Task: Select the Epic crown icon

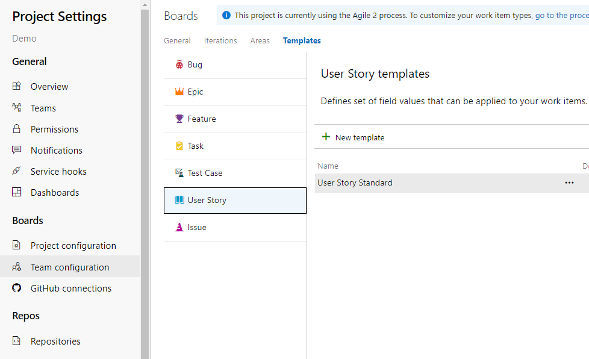Action: click(x=179, y=92)
